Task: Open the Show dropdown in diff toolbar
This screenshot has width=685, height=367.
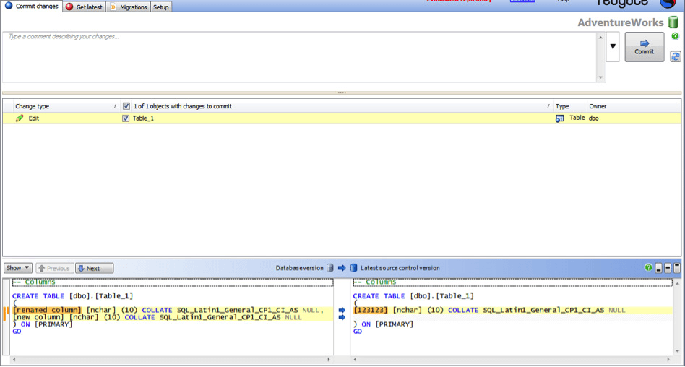Action: pyautogui.click(x=18, y=268)
